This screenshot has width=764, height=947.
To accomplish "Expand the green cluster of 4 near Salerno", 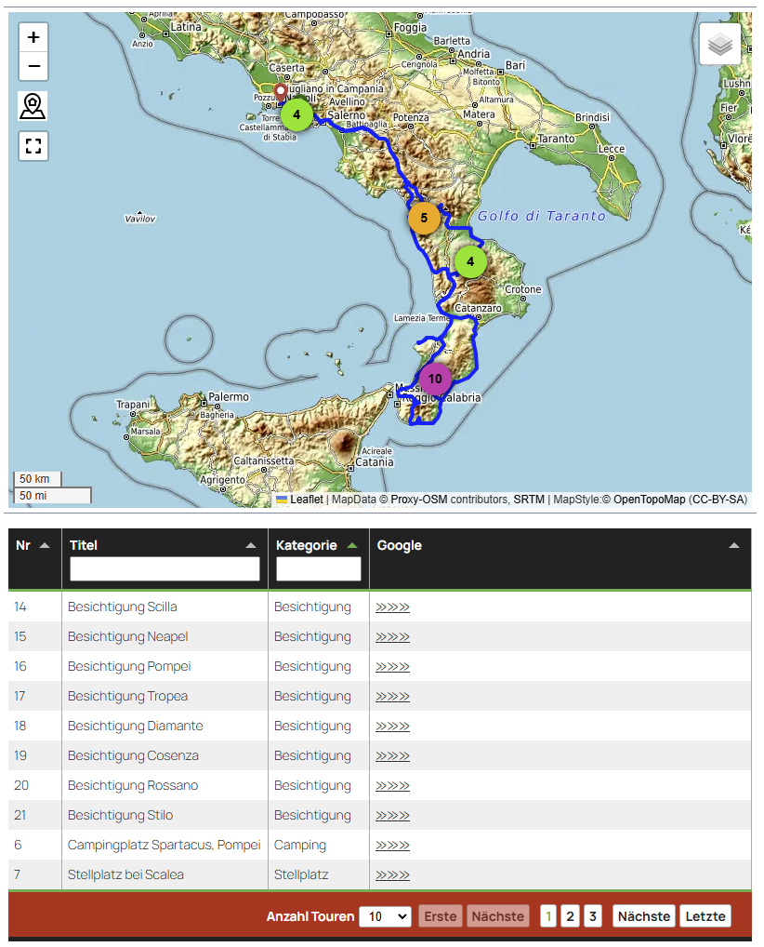I will pos(296,114).
